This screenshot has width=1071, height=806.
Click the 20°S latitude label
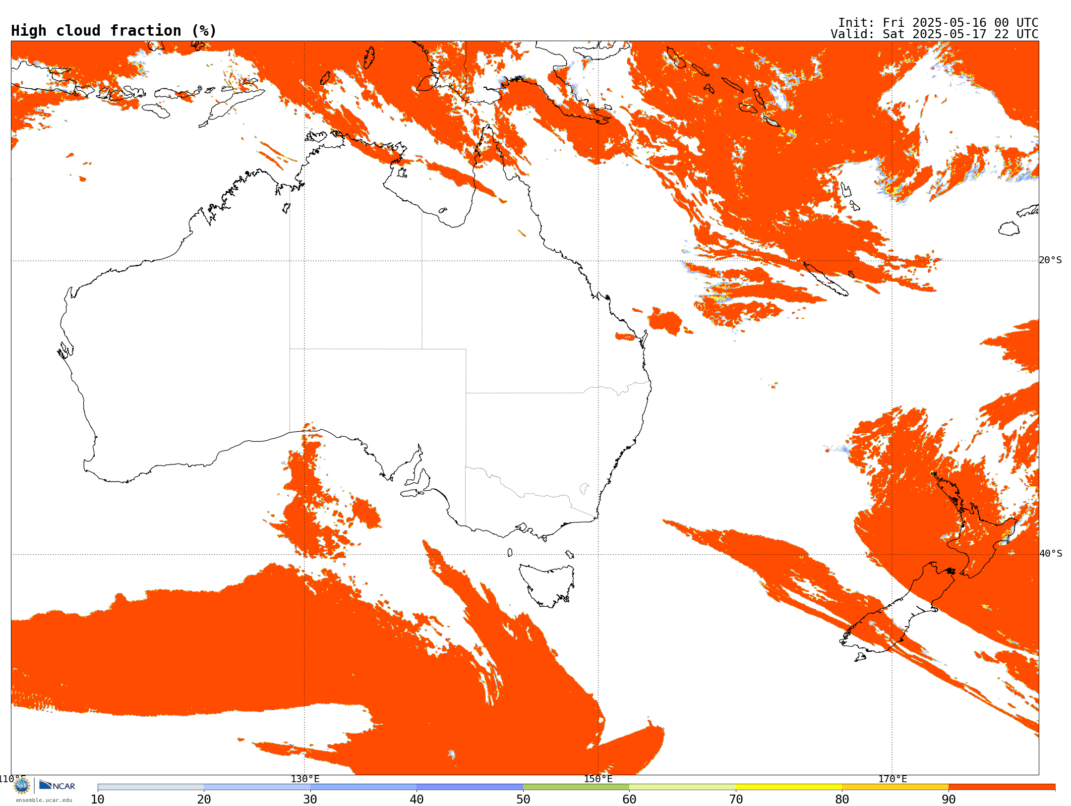coord(1051,260)
